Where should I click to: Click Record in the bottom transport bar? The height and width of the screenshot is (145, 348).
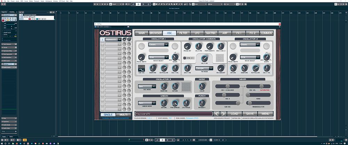pos(173,140)
